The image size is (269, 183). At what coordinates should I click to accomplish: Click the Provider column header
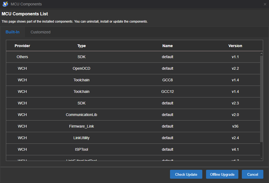click(x=22, y=46)
